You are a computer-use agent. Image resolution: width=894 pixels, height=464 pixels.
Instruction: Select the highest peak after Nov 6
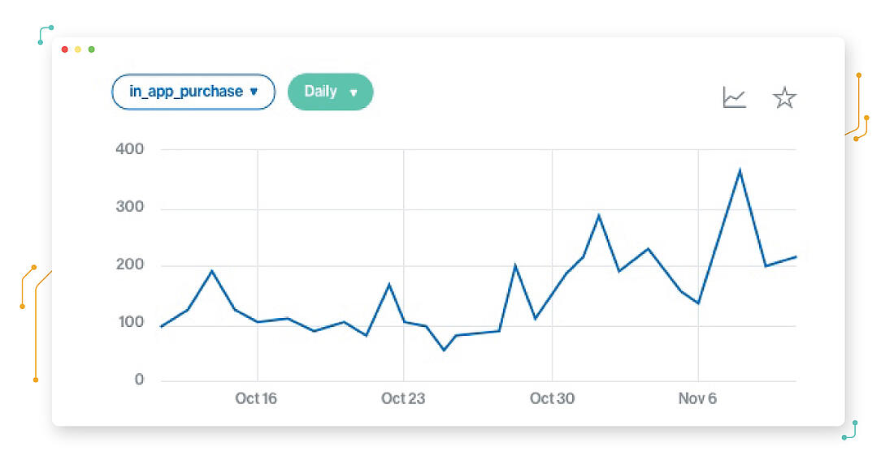click(740, 170)
